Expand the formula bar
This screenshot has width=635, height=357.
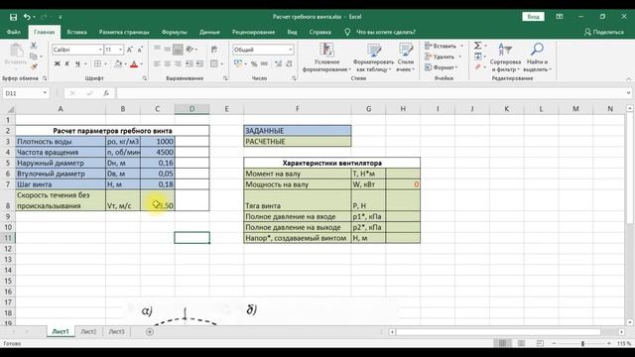click(628, 93)
